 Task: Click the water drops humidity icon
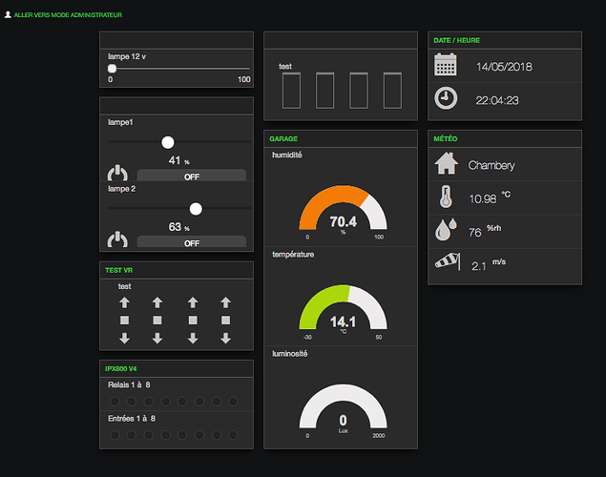(x=446, y=230)
